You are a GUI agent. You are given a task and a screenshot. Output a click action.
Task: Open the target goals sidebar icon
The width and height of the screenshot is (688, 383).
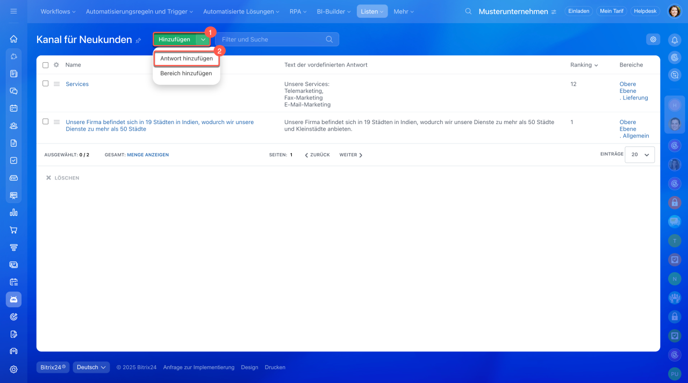13,317
